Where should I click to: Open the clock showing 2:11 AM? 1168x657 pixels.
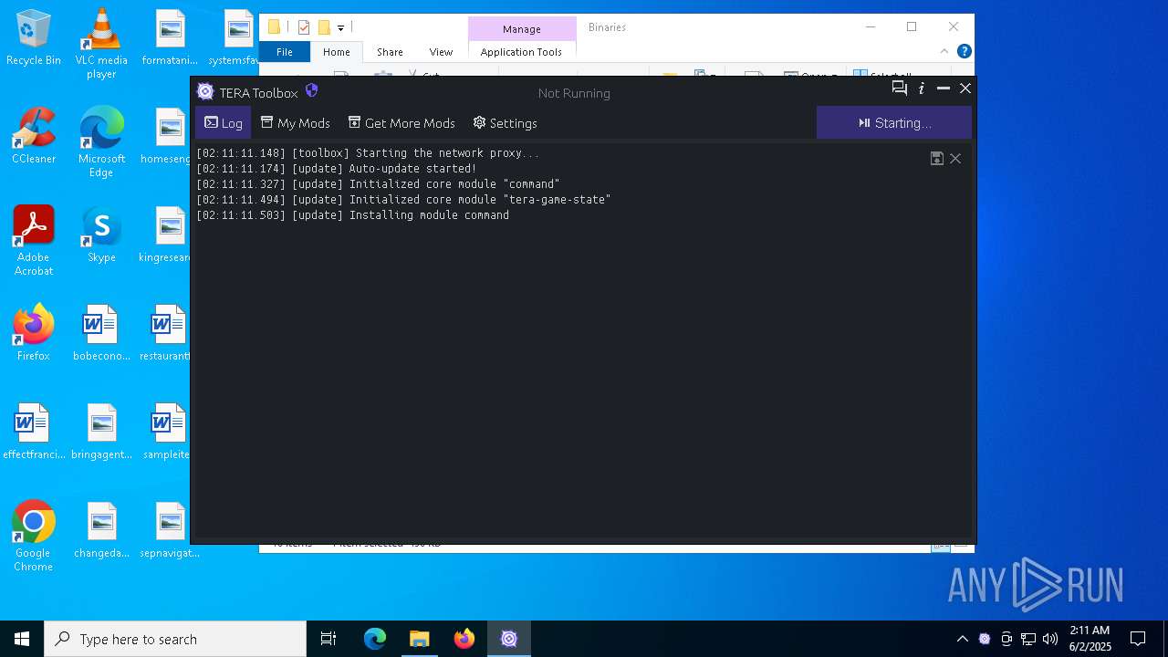pyautogui.click(x=1090, y=639)
